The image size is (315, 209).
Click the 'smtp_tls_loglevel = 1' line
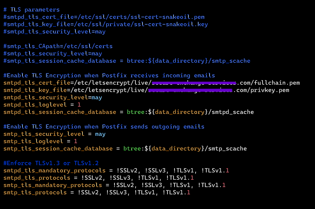(40, 141)
